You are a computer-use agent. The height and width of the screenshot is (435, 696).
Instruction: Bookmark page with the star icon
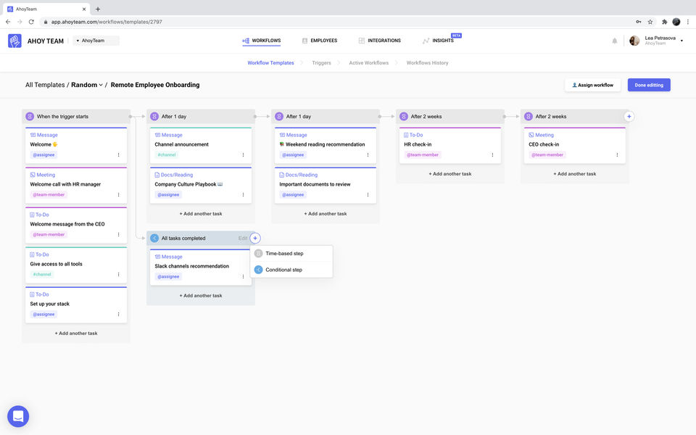pyautogui.click(x=650, y=22)
